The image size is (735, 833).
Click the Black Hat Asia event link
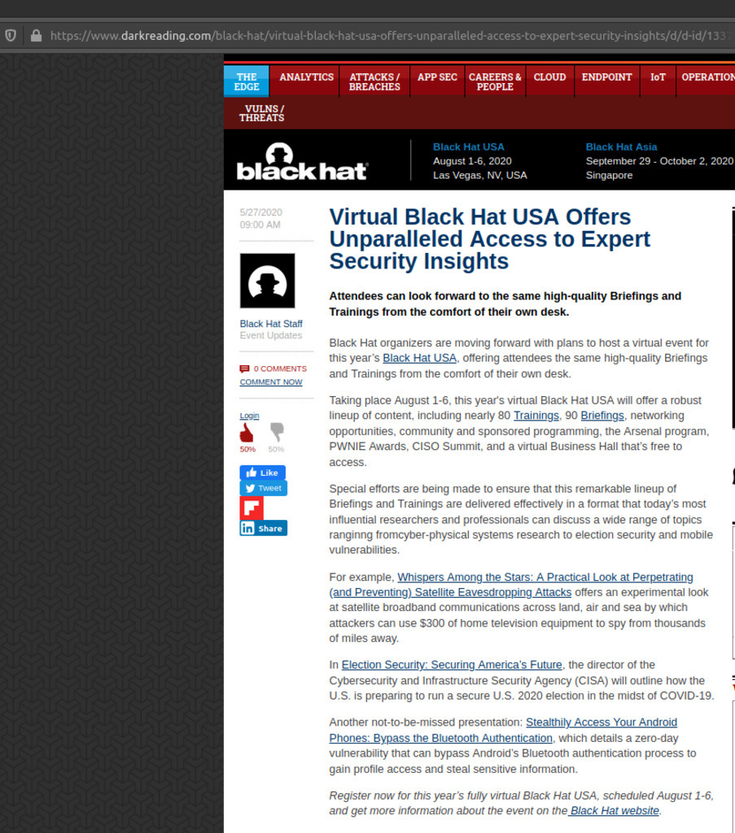tap(620, 147)
